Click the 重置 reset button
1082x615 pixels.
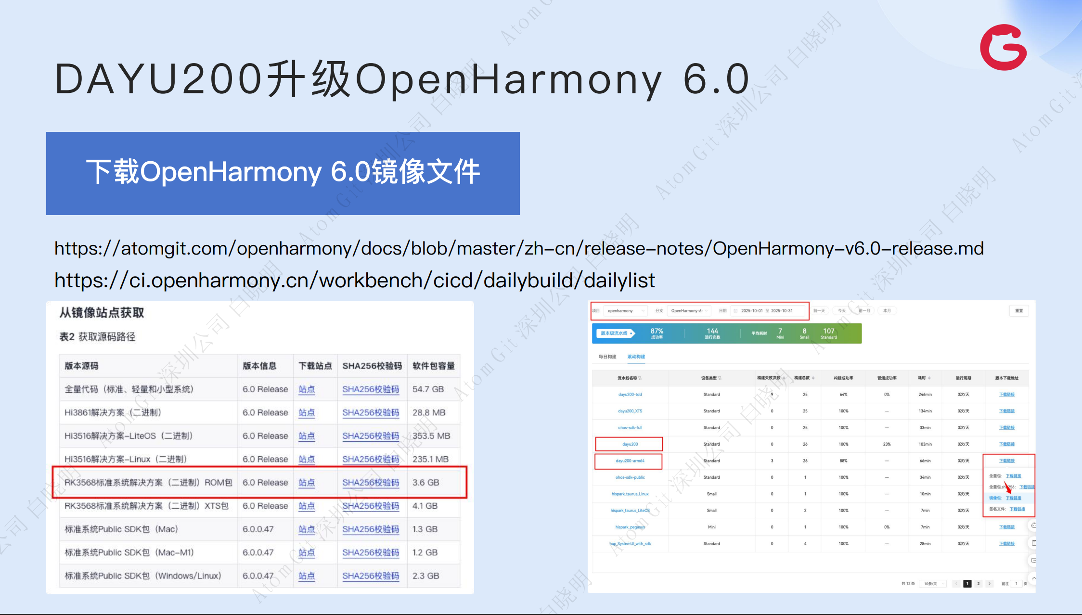(x=1018, y=311)
